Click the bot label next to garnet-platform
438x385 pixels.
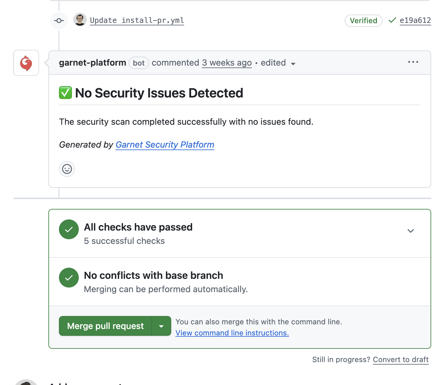(x=139, y=63)
